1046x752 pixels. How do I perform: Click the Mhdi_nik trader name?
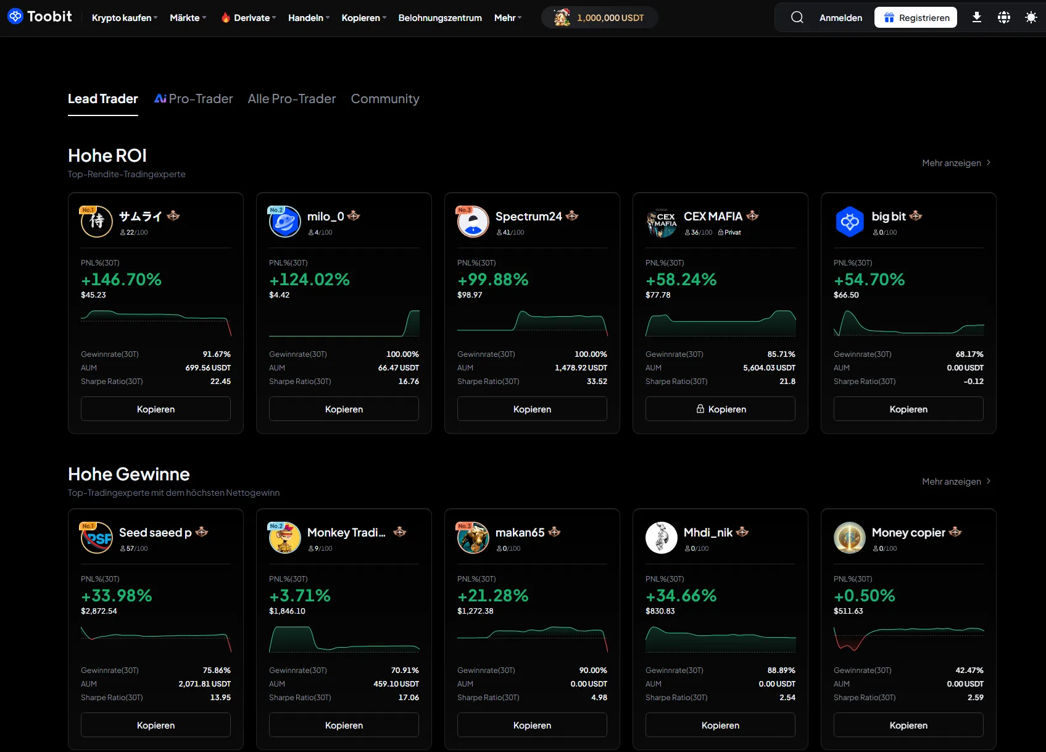pyautogui.click(x=708, y=532)
